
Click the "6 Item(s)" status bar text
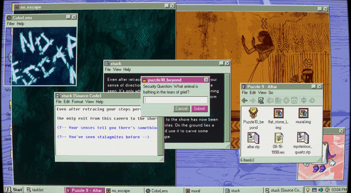(x=247, y=160)
